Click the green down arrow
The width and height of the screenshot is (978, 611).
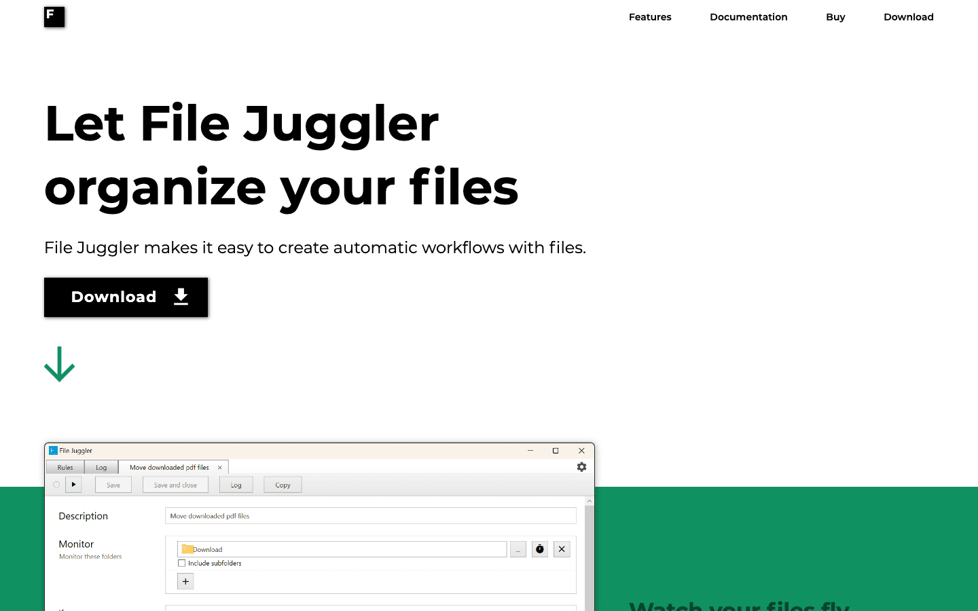point(59,365)
